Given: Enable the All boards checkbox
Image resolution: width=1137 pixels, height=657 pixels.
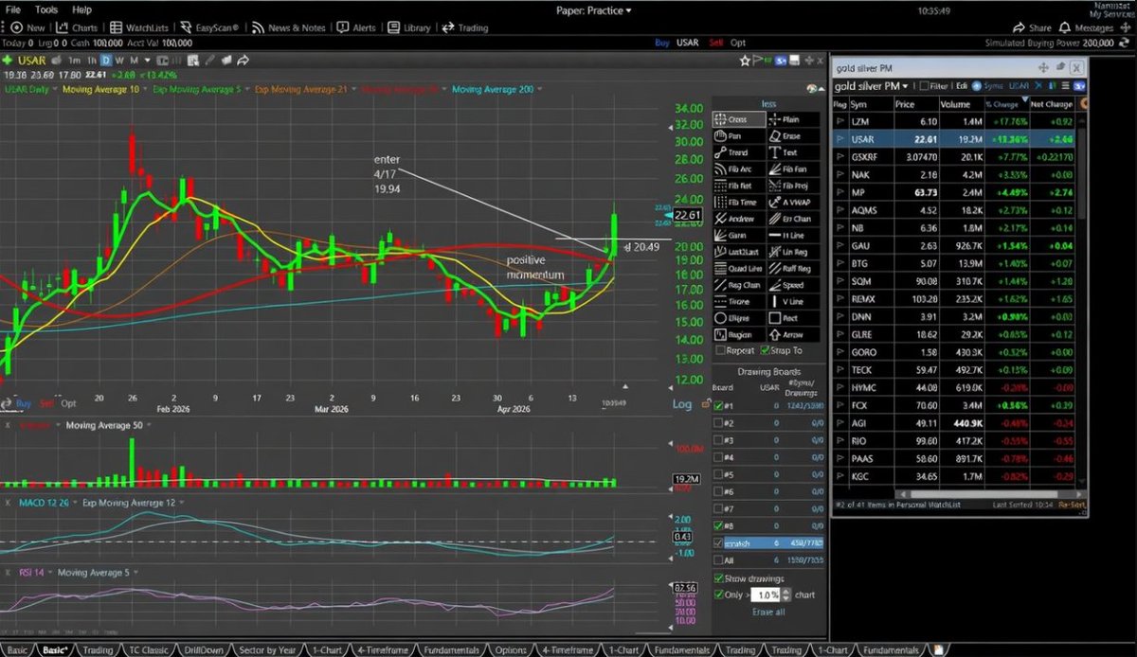Looking at the screenshot, I should [x=718, y=560].
